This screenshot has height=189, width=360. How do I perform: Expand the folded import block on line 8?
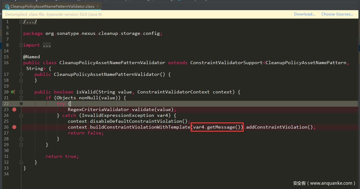(x=21, y=45)
